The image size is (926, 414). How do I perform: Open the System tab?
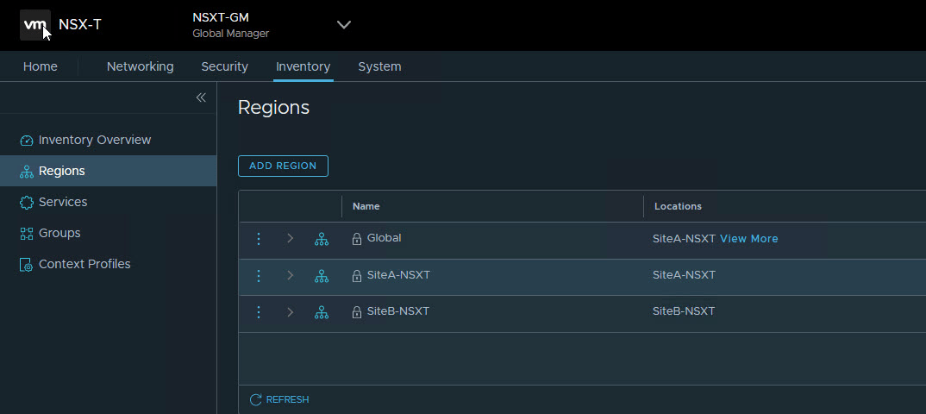click(x=379, y=66)
